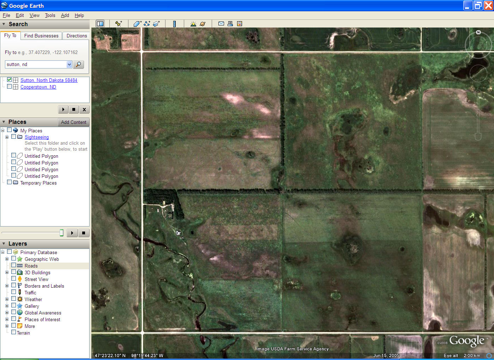Collapse the Primary Database tree node
This screenshot has width=494, height=360.
point(2,252)
